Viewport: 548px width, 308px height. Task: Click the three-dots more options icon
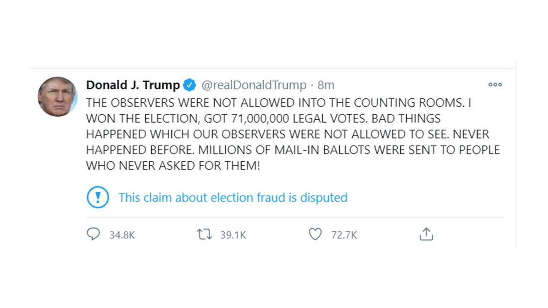pos(494,85)
